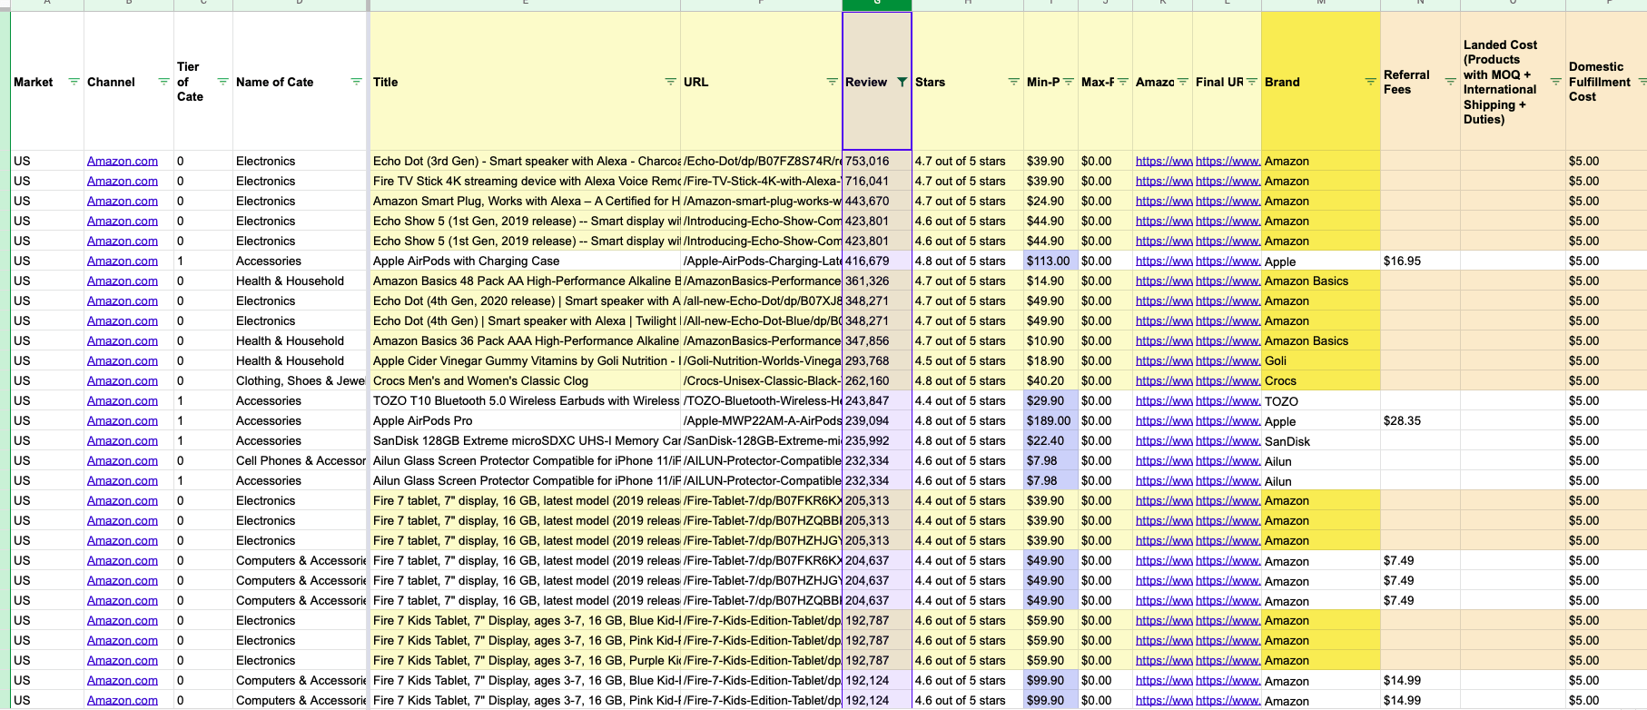Select the $16.95 referral fee cell
This screenshot has width=1647, height=710.
click(1420, 261)
